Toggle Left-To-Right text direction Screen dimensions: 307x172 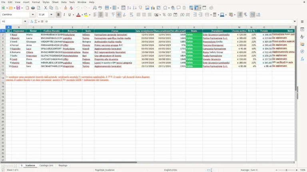pyautogui.click(x=240, y=15)
